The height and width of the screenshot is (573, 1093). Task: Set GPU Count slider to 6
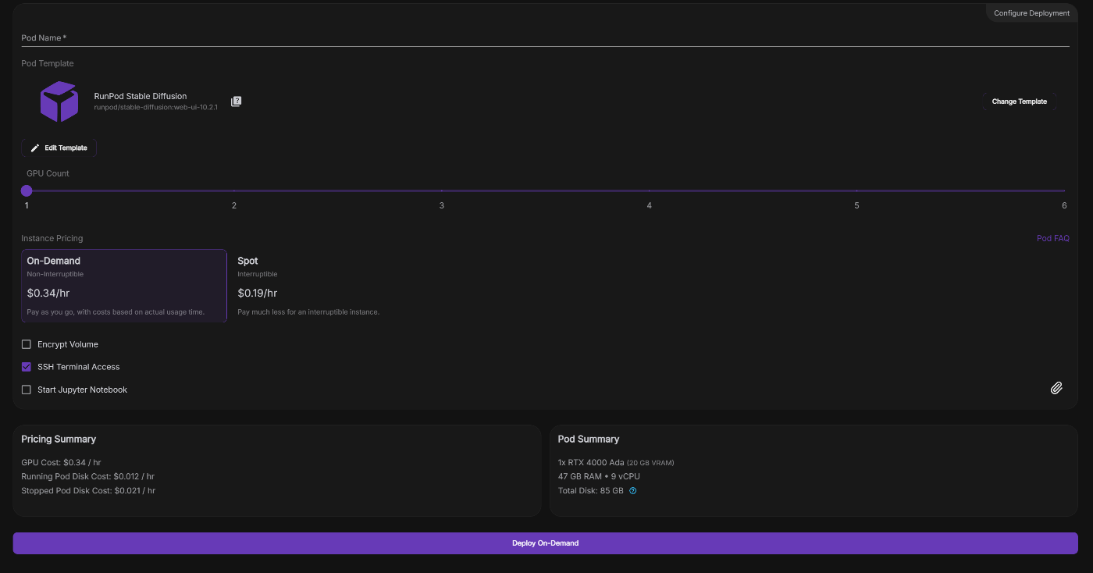coord(1064,190)
